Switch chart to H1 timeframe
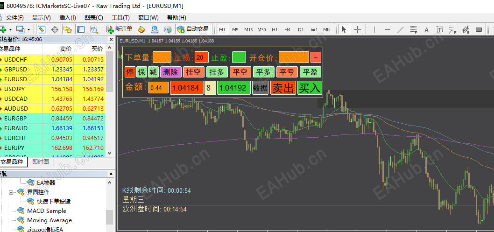494x232 pixels. [275, 29]
